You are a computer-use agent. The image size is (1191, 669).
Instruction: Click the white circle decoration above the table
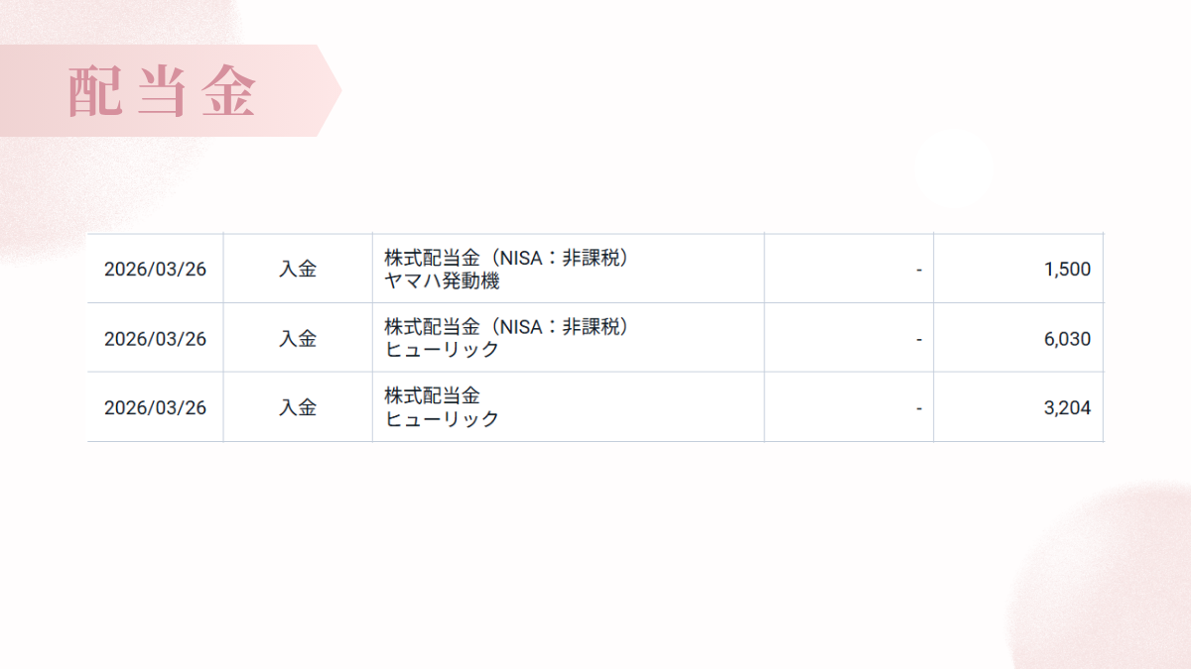click(954, 168)
